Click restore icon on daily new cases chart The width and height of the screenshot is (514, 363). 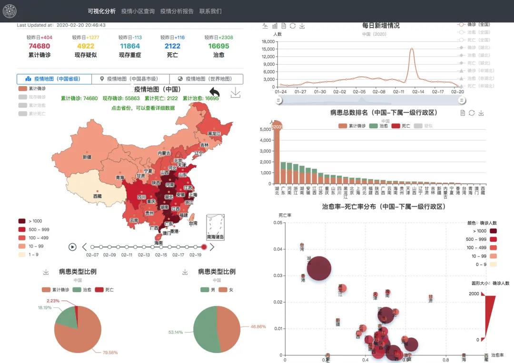pos(293,26)
